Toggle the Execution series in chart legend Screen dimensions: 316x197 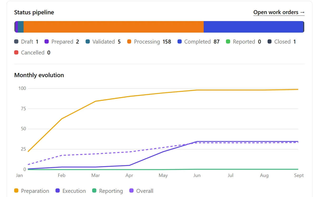point(71,191)
